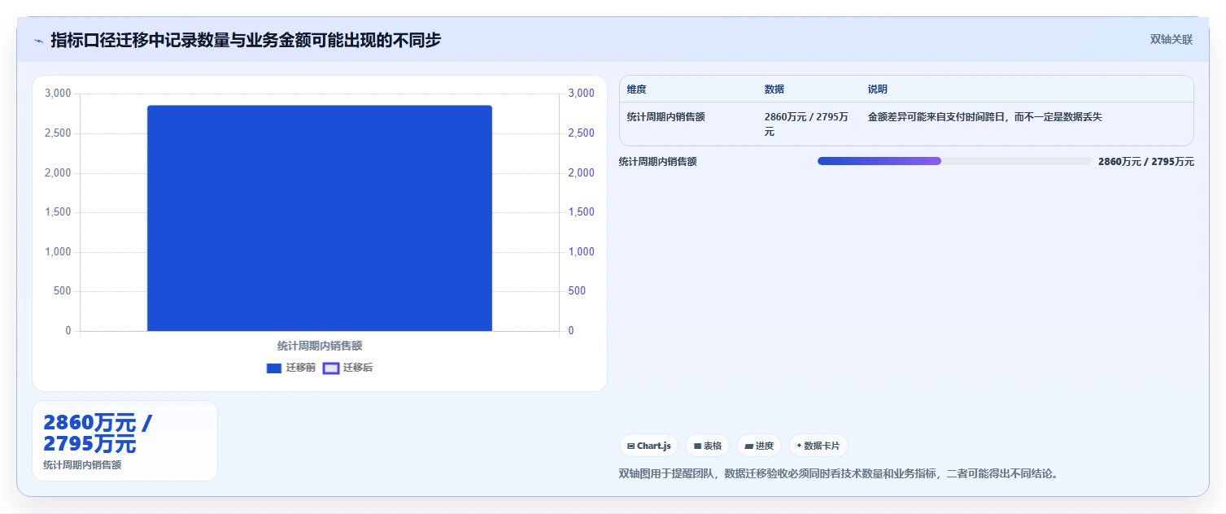This screenshot has height=514, width=1226.
Task: Click the panel title 指标口径迁移中记录数量
Action: pos(246,40)
